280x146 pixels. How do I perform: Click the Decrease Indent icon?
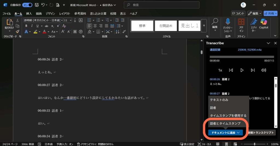[x=117, y=20]
